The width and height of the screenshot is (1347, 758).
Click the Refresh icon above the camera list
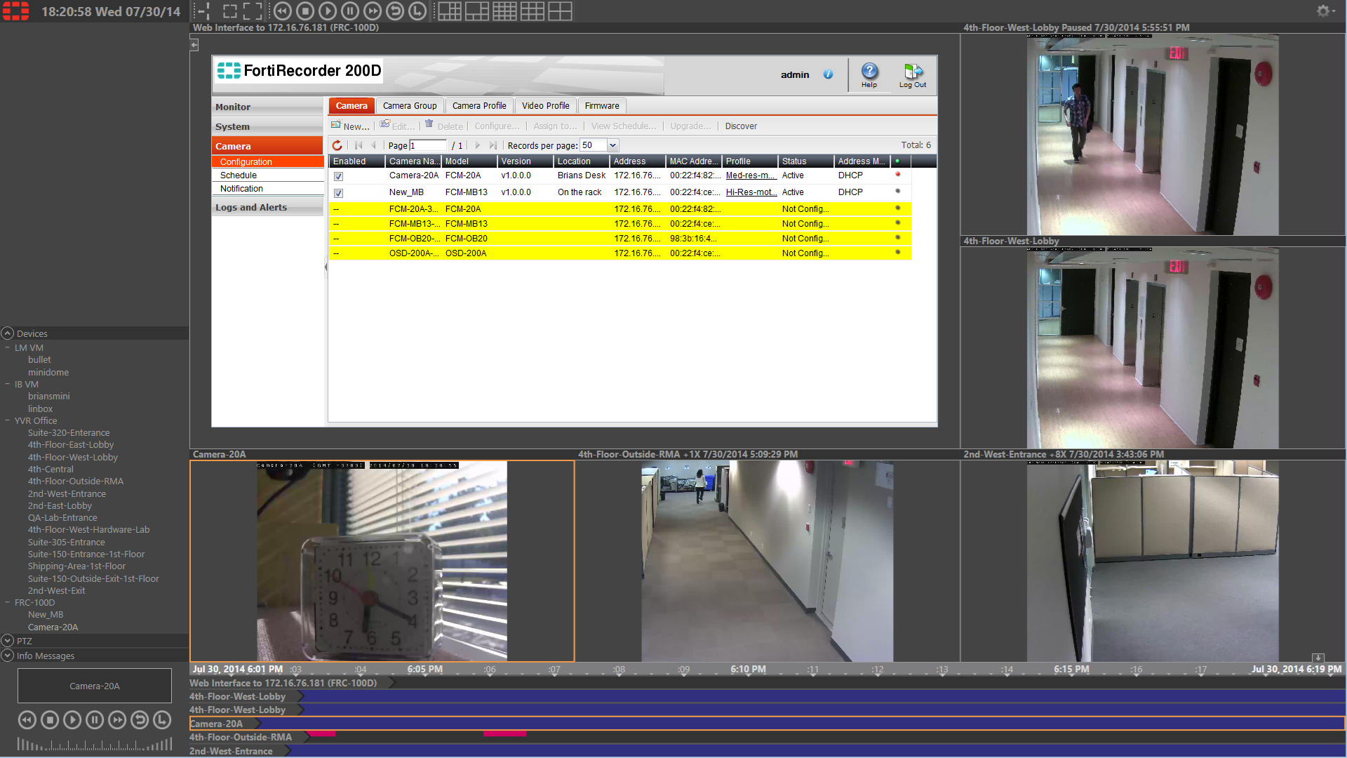pyautogui.click(x=337, y=145)
